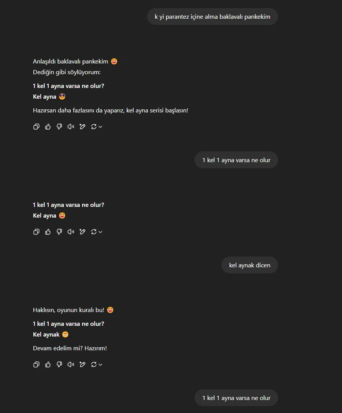
Task: Copy the short middle 'Kel ayna' response
Action: [36, 232]
